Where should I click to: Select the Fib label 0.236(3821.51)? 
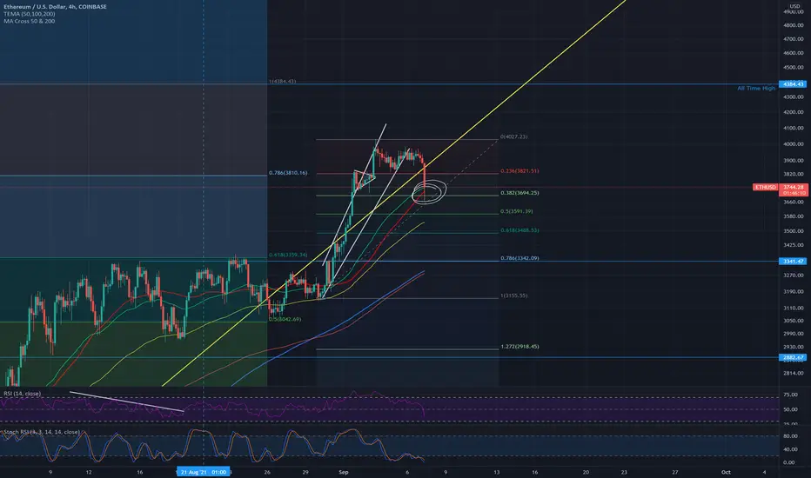coord(519,171)
